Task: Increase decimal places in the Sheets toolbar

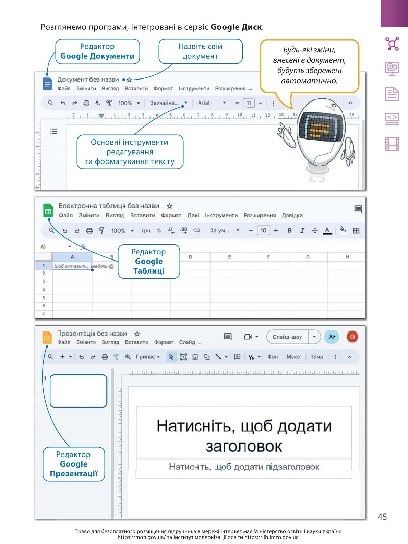Action: point(183,231)
